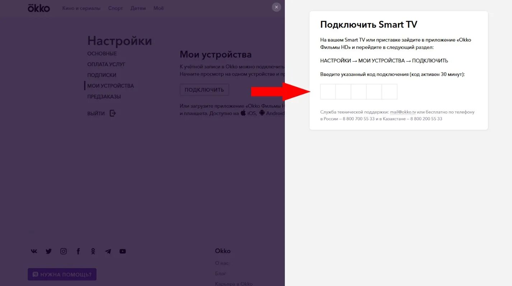Select Основные settings section
The width and height of the screenshot is (512, 286).
(102, 54)
